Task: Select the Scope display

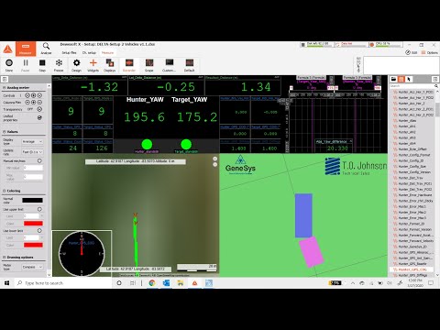Action: click(x=149, y=65)
